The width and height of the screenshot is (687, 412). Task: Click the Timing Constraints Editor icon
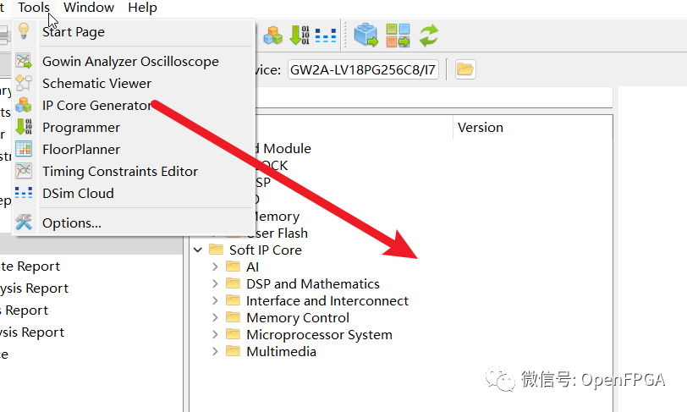point(24,172)
